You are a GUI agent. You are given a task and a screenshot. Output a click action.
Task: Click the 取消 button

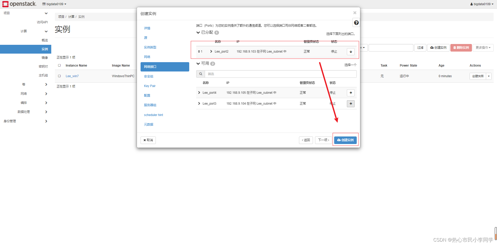(148, 140)
